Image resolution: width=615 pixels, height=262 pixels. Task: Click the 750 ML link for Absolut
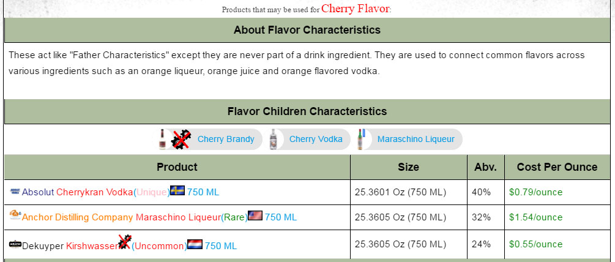click(203, 192)
